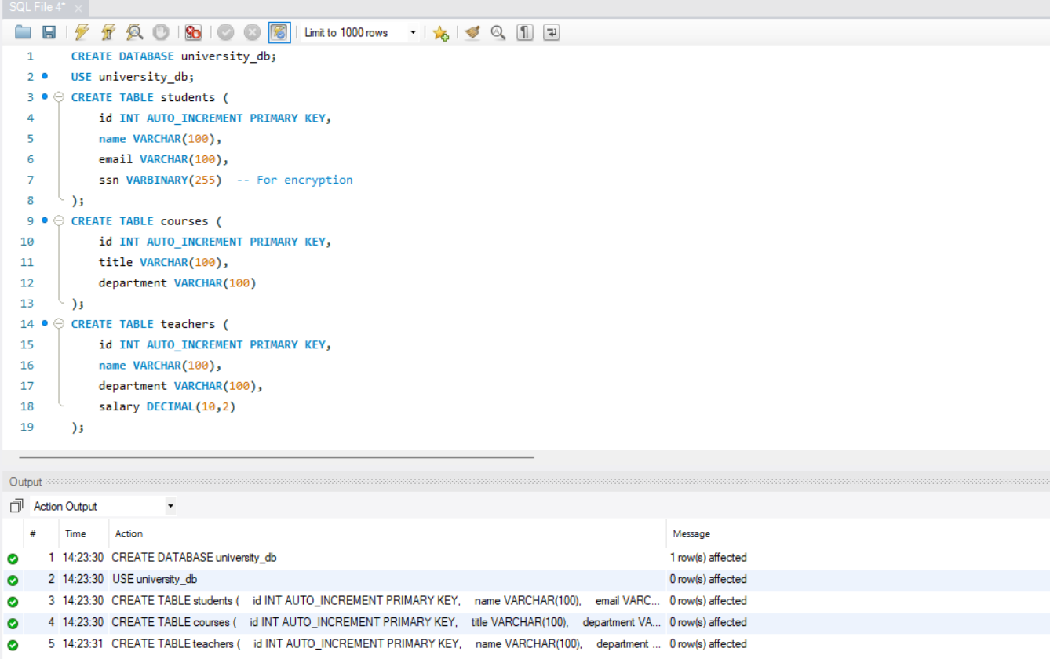Click the statement marker dot on line 9
This screenshot has width=1050, height=659.
pos(45,220)
